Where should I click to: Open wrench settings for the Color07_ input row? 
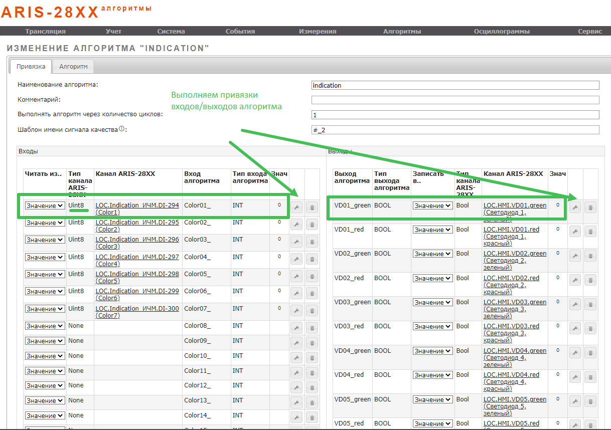tap(296, 310)
